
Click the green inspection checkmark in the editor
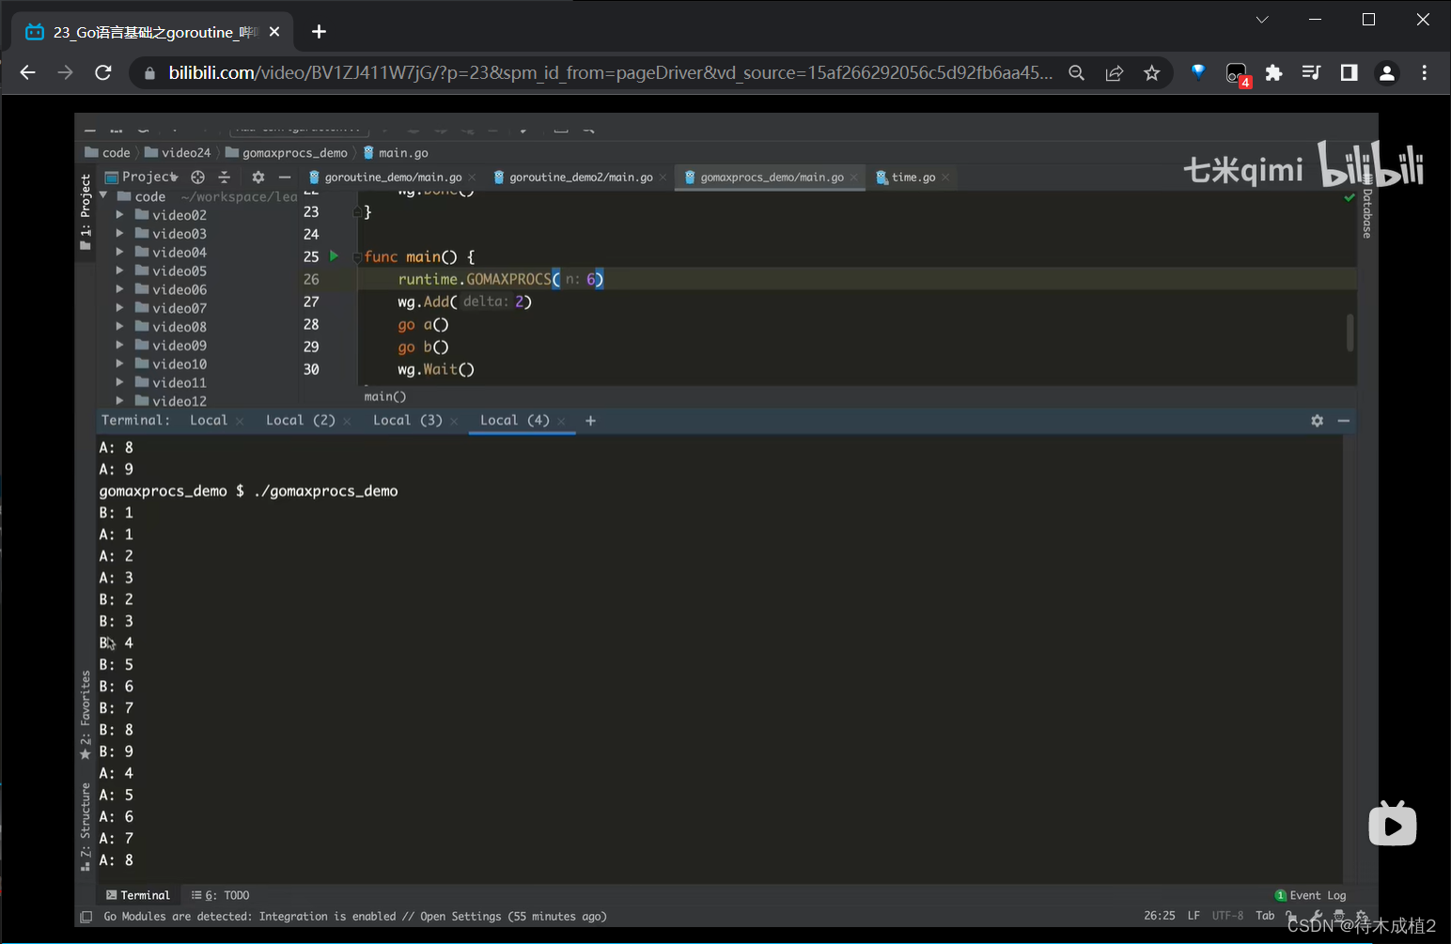point(1350,197)
